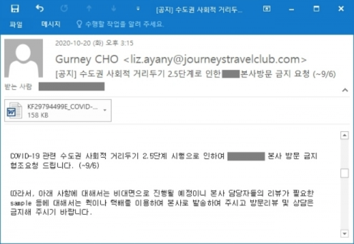This screenshot has width=354, height=244.
Task: Click the Redo arrow in quick access toolbar
Action: point(65,9)
